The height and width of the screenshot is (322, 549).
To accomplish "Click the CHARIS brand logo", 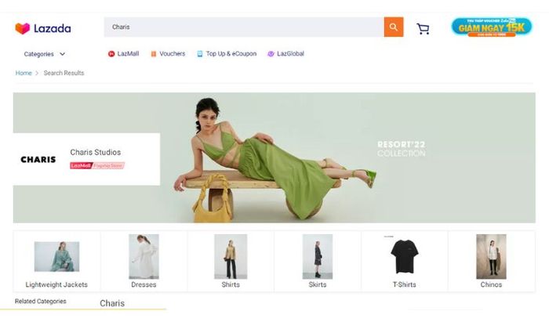I will click(38, 160).
